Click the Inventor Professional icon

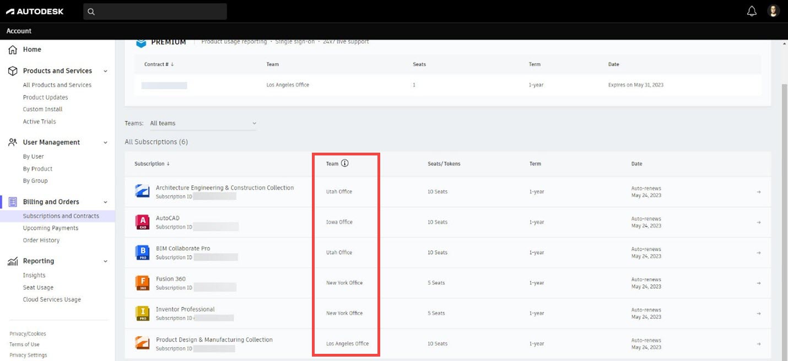click(142, 312)
